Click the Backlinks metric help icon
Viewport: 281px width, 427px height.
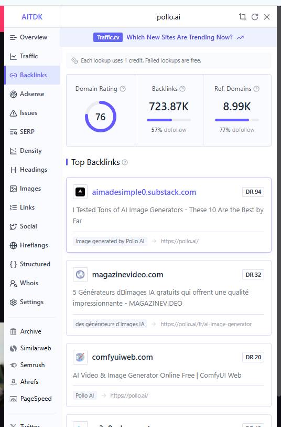click(182, 89)
